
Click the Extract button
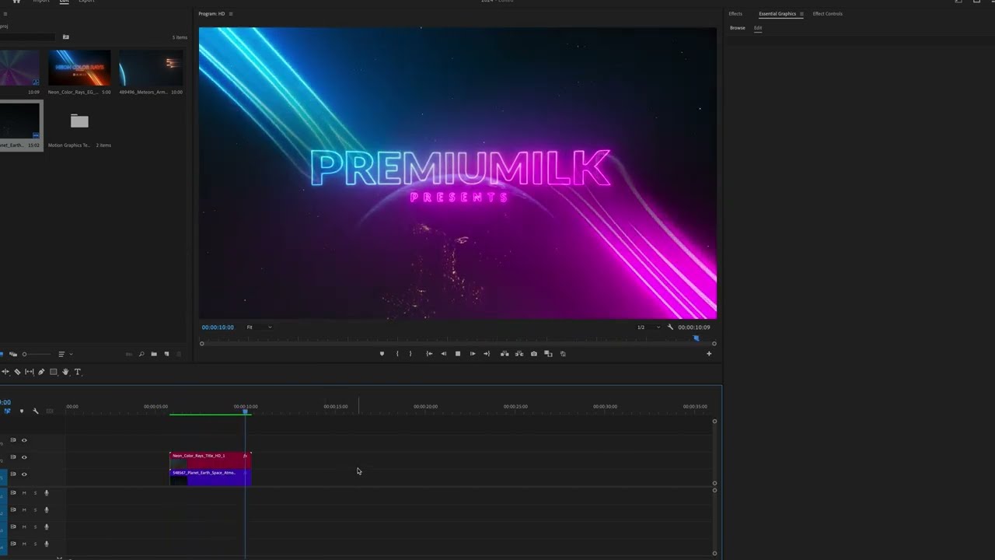pyautogui.click(x=519, y=354)
